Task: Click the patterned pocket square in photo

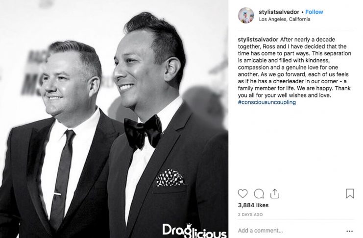Action: (x=169, y=178)
